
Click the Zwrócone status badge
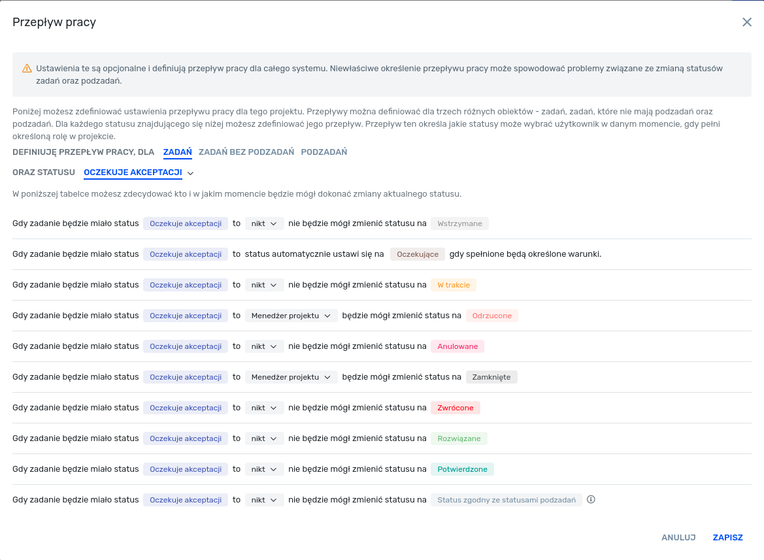455,408
